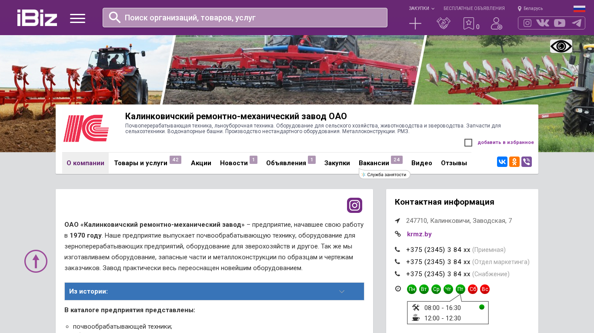Click phone icon next to Отдел маркетинга
The height and width of the screenshot is (333, 594).
pos(397,262)
